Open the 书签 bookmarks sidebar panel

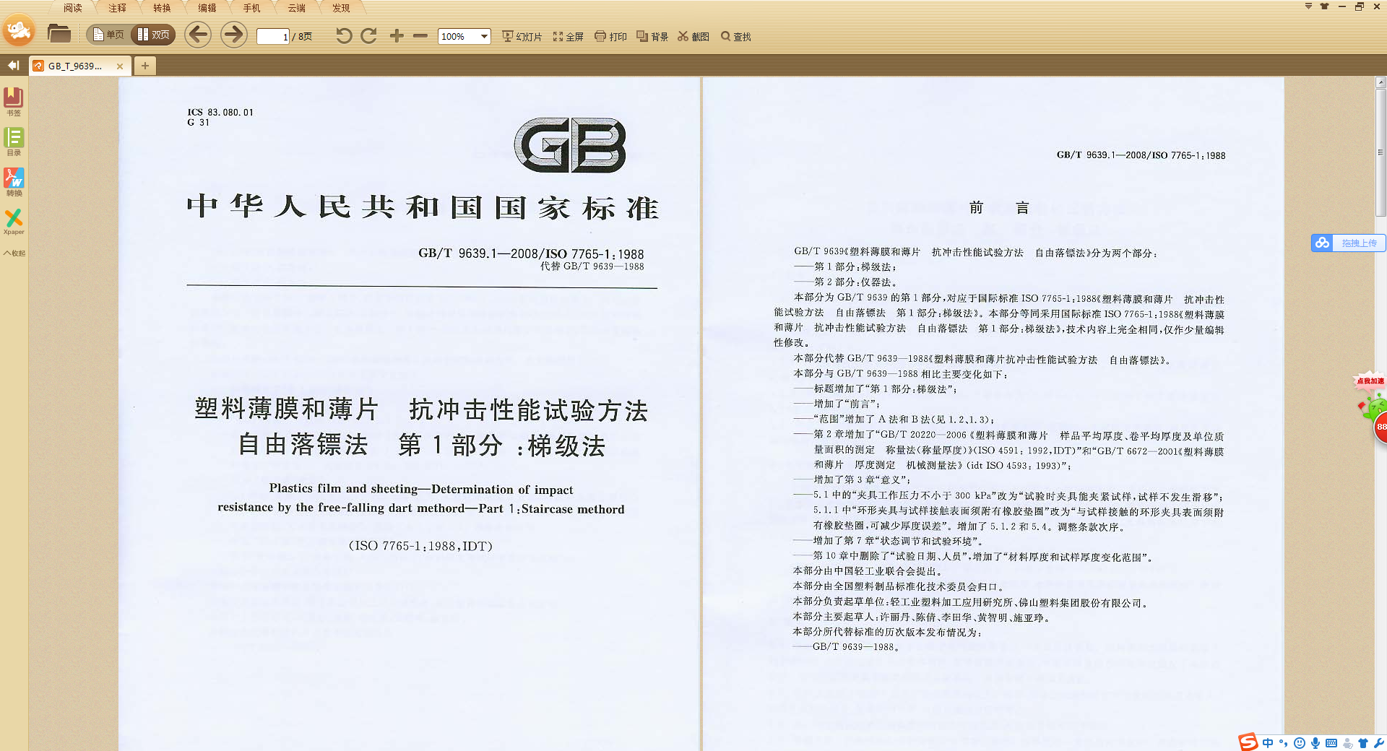tap(14, 100)
